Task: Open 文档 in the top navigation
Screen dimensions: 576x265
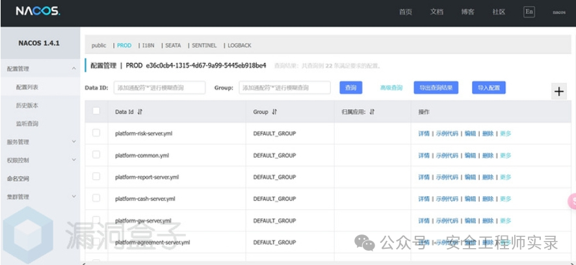Action: (436, 12)
